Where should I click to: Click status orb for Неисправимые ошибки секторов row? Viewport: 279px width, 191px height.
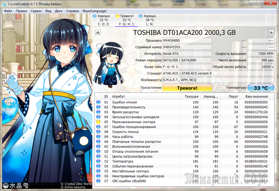98,176
